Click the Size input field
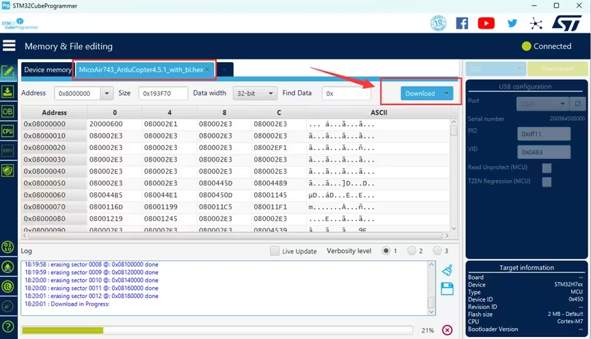Image resolution: width=591 pixels, height=339 pixels. (x=163, y=93)
